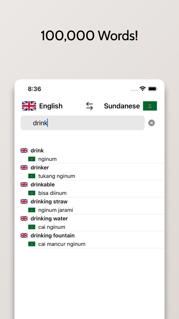Focus the search field containing drink

[x=82, y=123]
